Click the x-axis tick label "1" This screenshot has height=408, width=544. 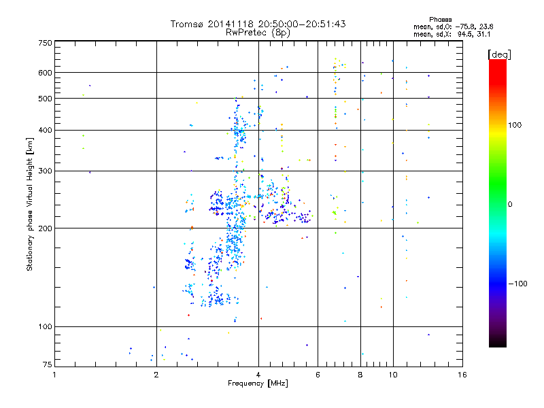pos(54,375)
